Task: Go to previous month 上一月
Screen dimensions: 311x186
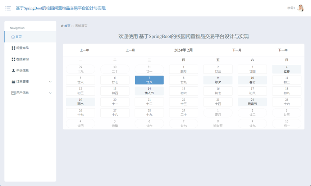Action: click(130, 50)
